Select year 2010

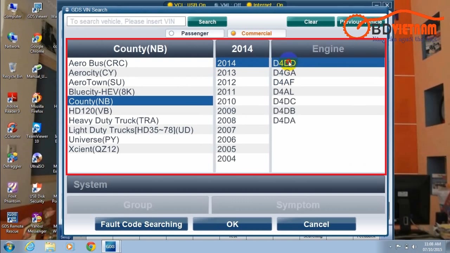242,101
